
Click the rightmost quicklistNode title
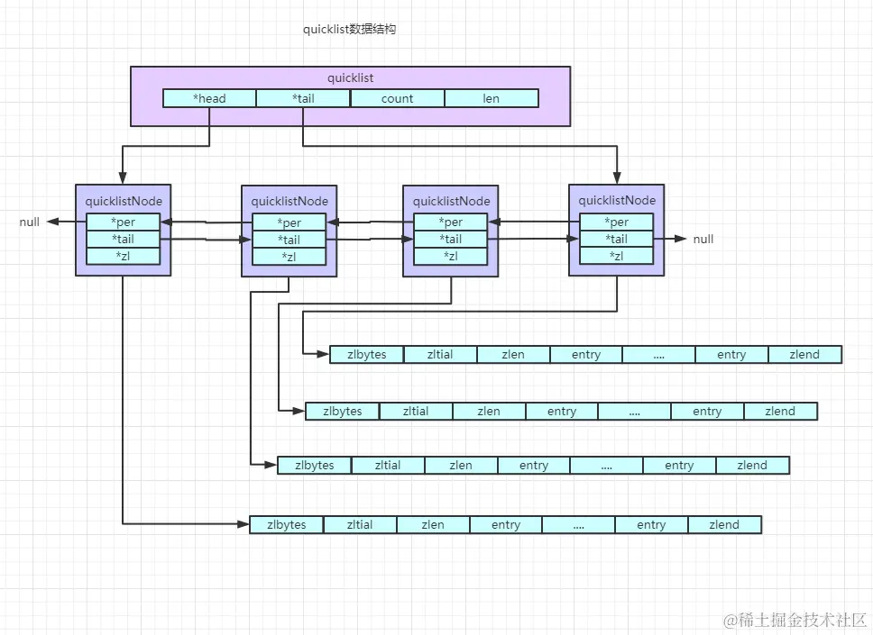(617, 200)
